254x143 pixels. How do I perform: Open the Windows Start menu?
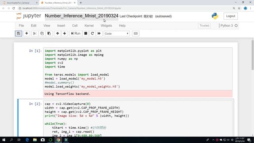(4, 140)
